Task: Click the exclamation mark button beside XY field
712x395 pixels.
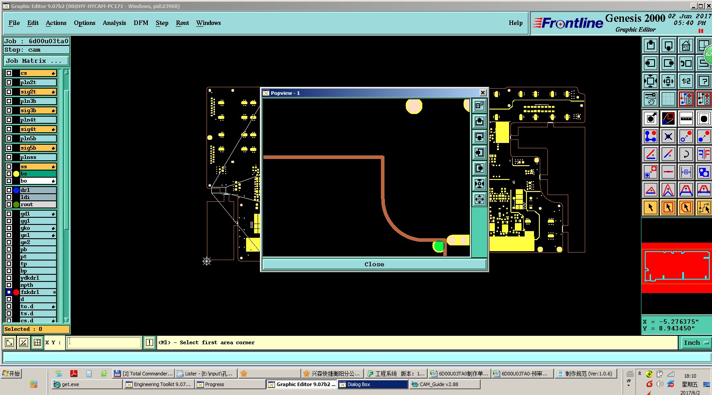Action: 150,342
